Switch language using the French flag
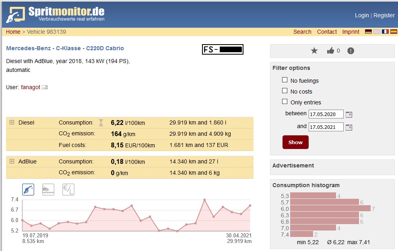 tap(385, 32)
